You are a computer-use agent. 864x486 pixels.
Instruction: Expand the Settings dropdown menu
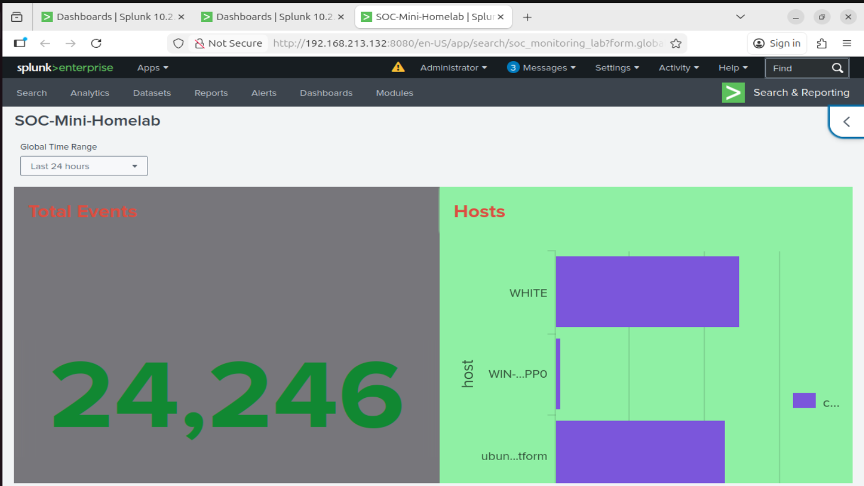click(x=617, y=68)
